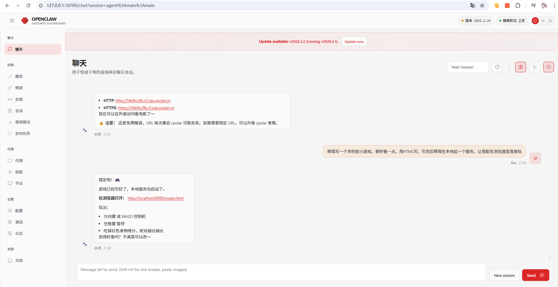The height and width of the screenshot is (287, 558).
Task: Open the 概览 overview panel
Action: pos(19,76)
